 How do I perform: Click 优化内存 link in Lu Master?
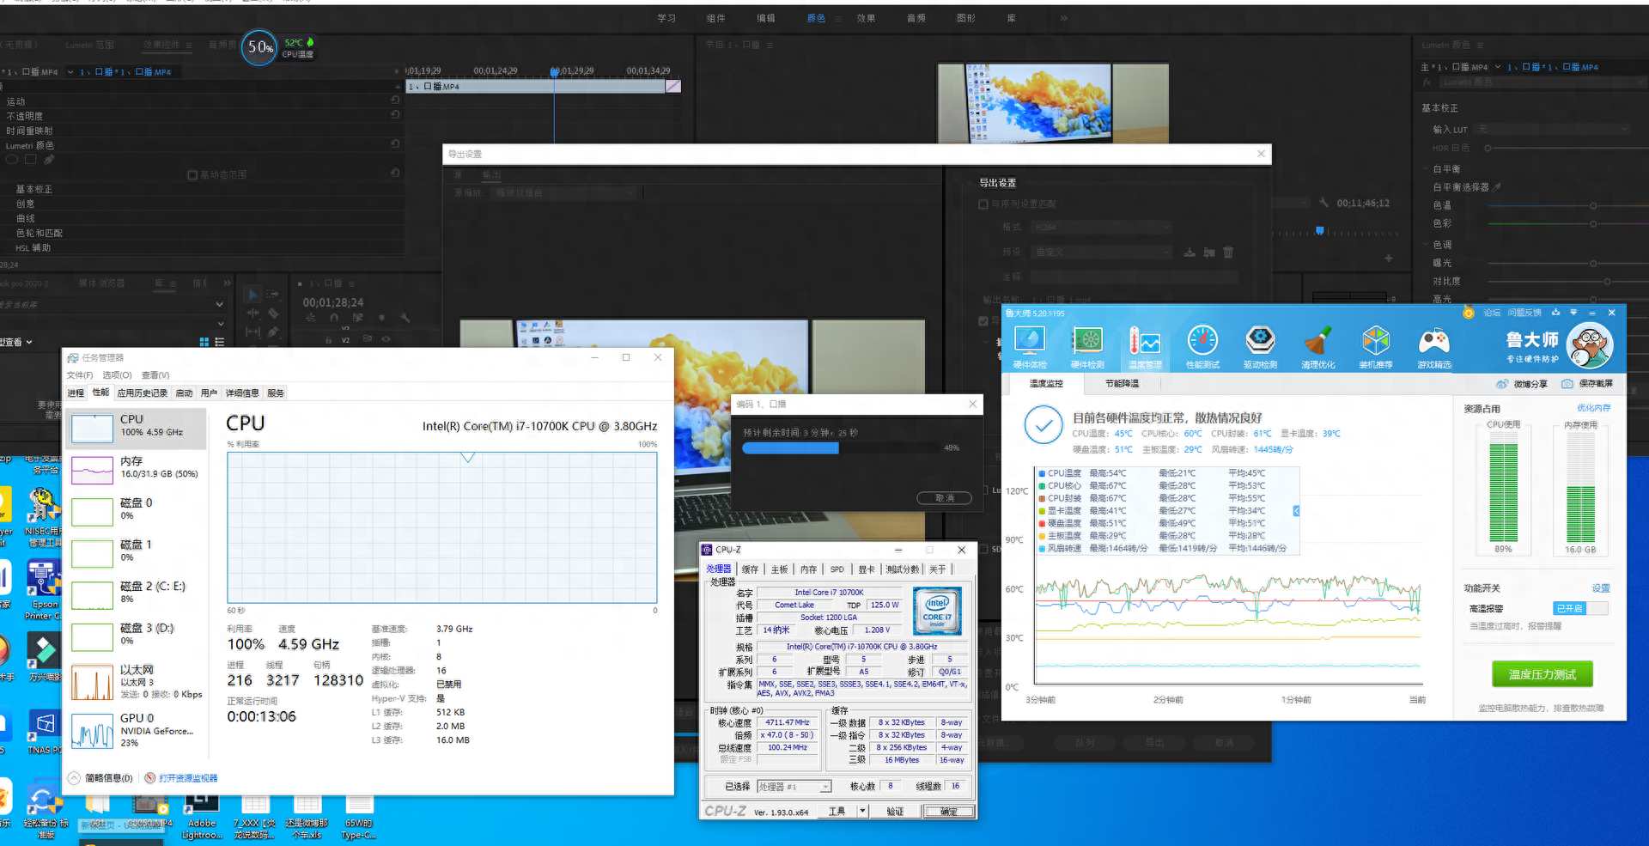(1594, 408)
